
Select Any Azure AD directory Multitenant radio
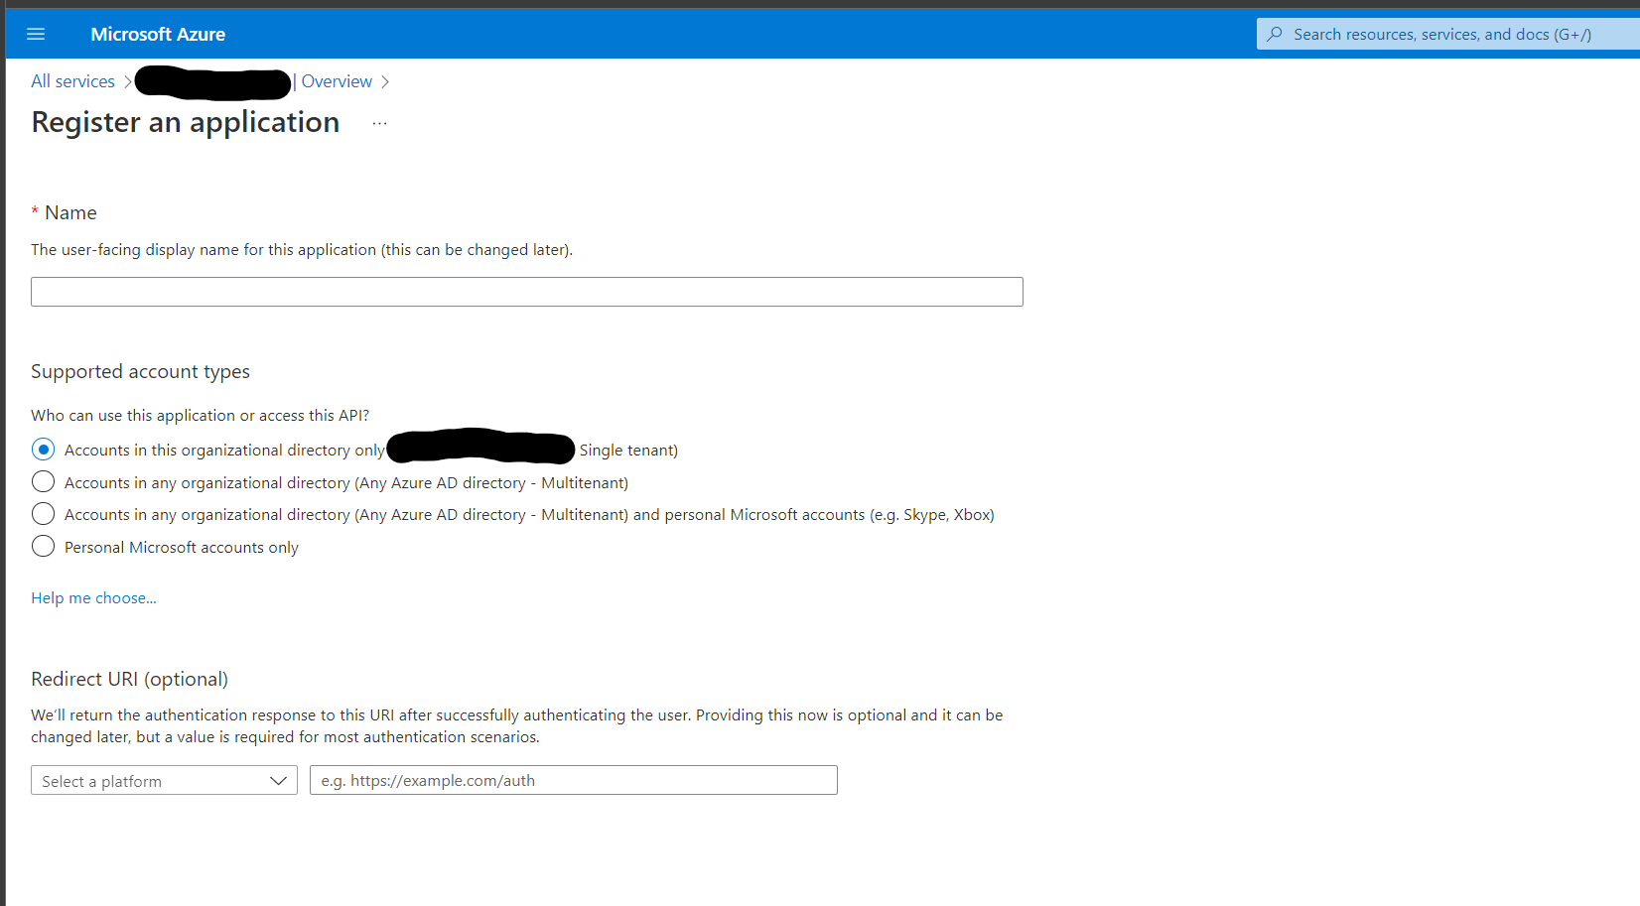pos(43,482)
